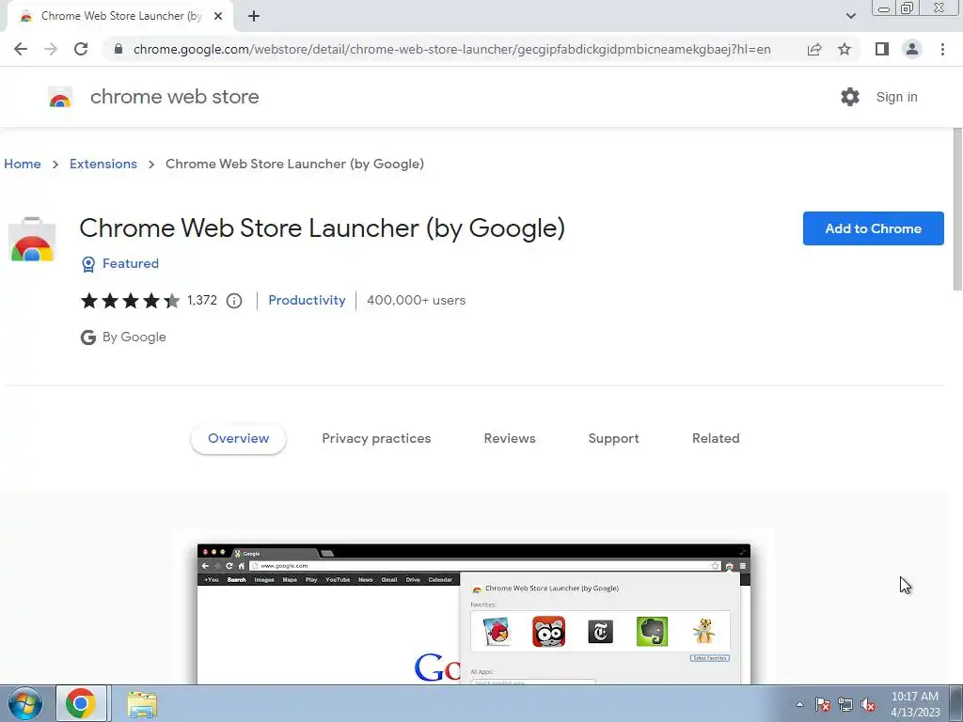Image resolution: width=963 pixels, height=722 pixels.
Task: Go back with the browser back arrow
Action: 21,49
